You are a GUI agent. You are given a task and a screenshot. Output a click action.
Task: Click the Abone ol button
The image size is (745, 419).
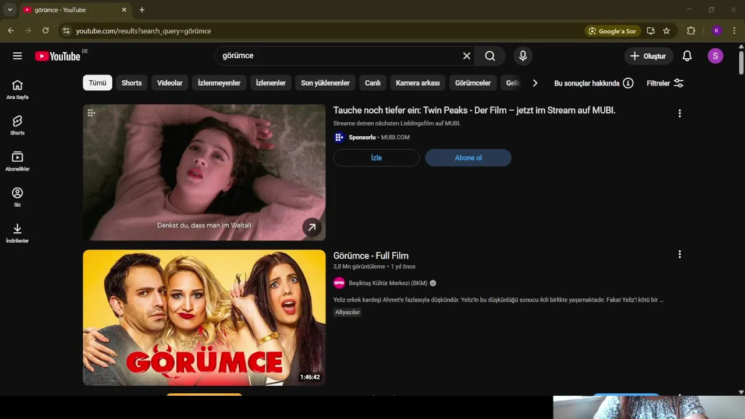[x=468, y=158]
